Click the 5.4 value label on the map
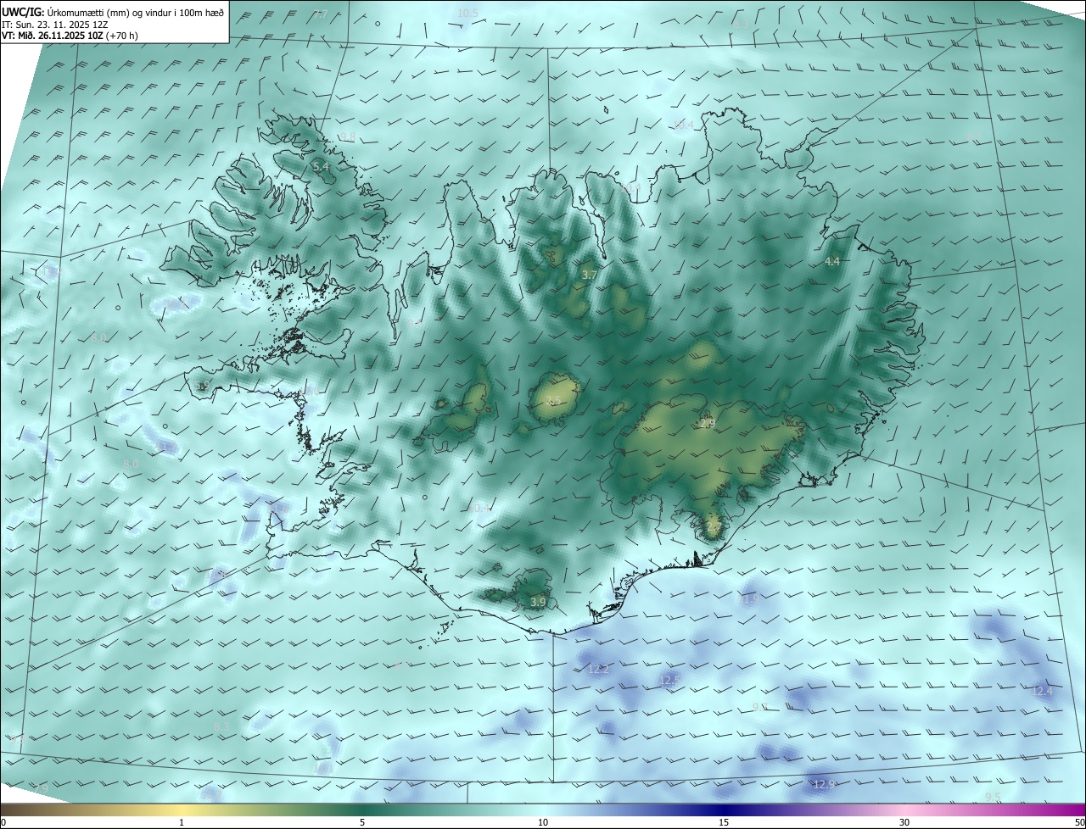 point(321,167)
